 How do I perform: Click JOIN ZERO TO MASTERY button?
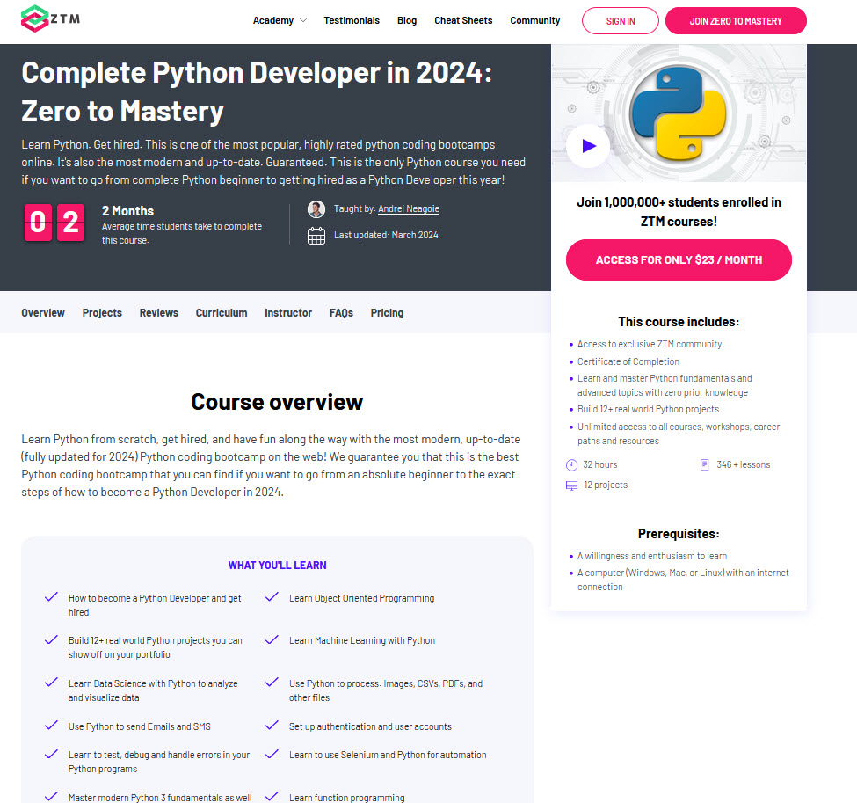[736, 21]
